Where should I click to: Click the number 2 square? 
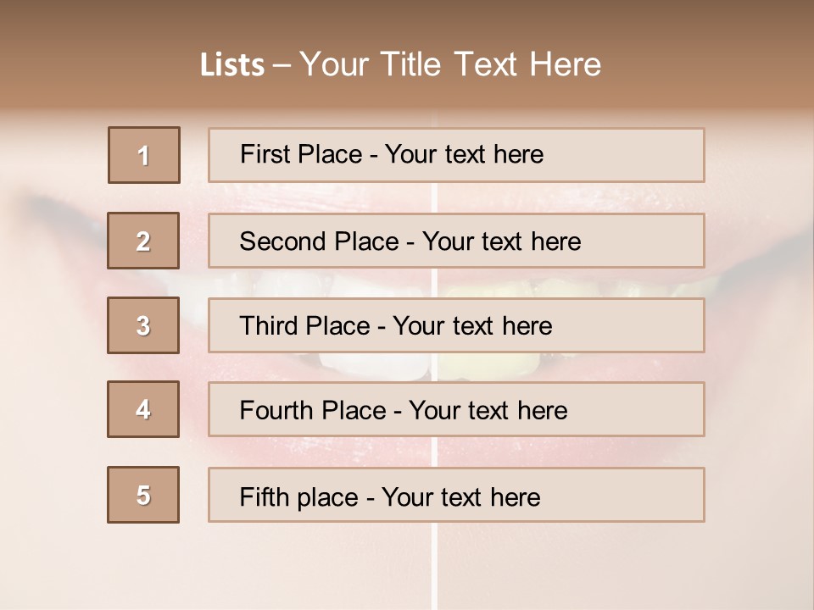(x=143, y=241)
